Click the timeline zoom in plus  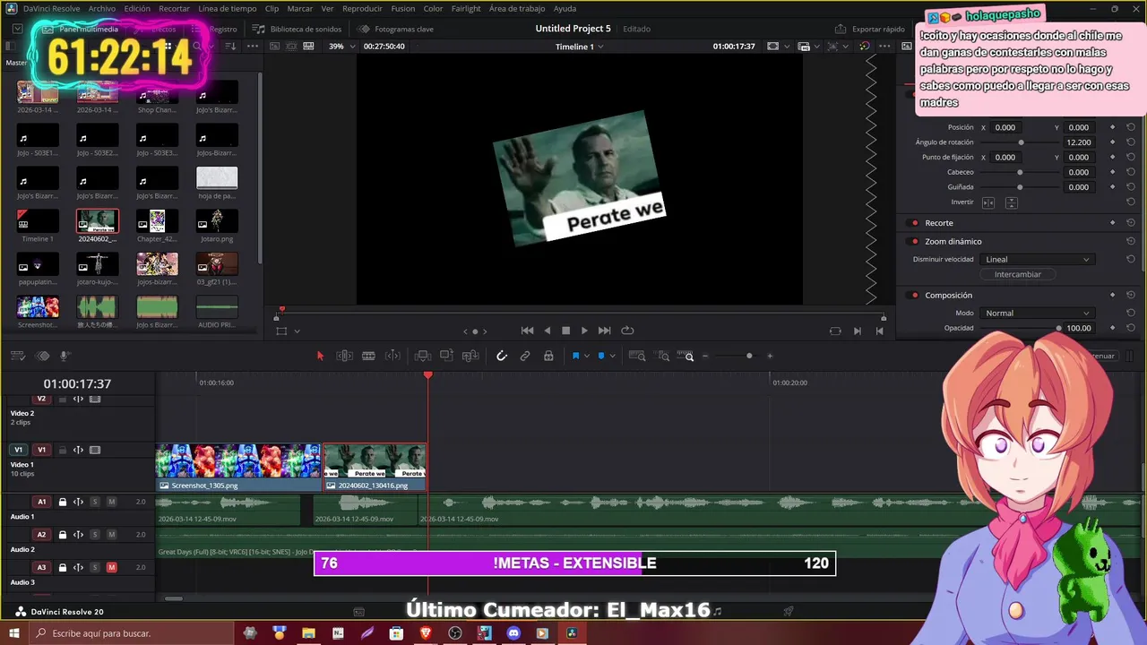[770, 356]
